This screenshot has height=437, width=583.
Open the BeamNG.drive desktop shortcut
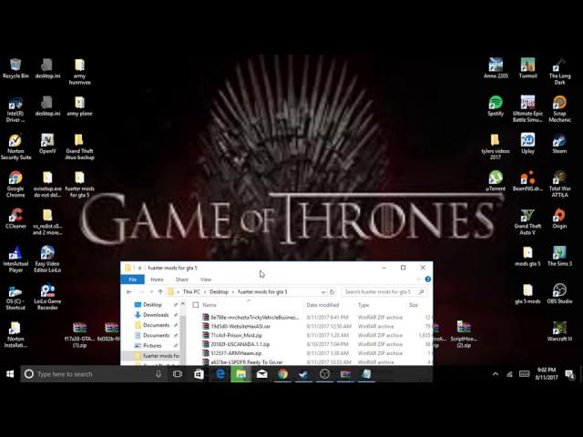point(527,181)
